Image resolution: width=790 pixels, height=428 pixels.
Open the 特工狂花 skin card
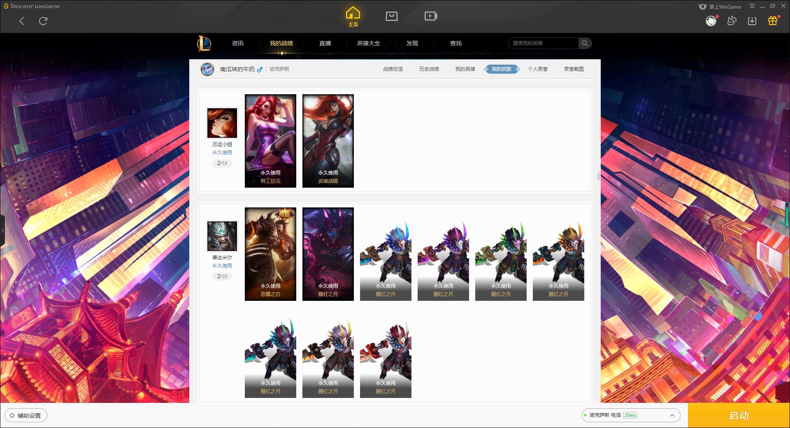pyautogui.click(x=270, y=141)
